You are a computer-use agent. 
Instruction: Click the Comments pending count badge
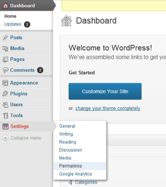[x=40, y=70]
